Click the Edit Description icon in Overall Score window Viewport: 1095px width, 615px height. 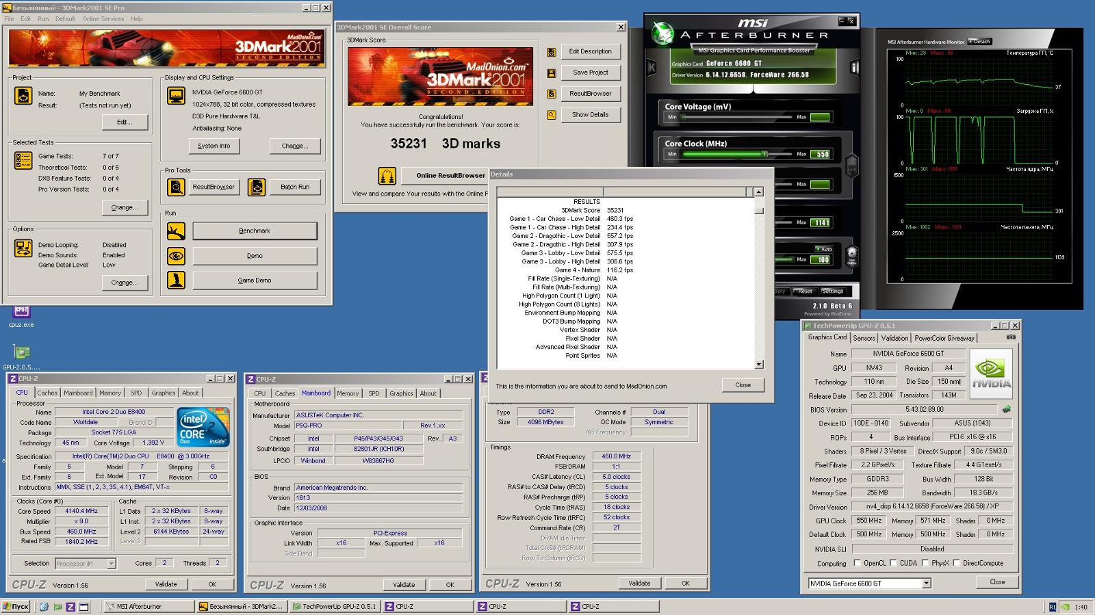552,52
